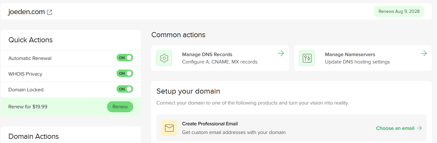Turn off Domain Locked toggle
Viewport: 437px width, 143px height.
click(x=125, y=89)
